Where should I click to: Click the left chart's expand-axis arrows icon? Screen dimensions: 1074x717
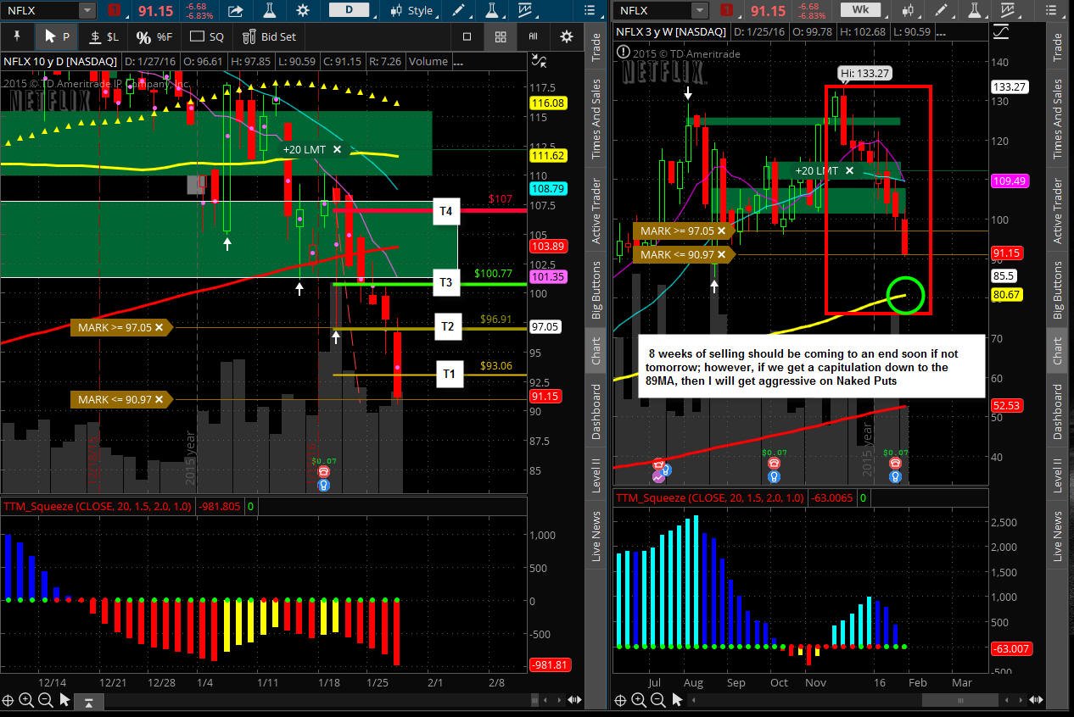[x=538, y=61]
